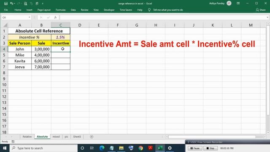Customize the Quick Access Toolbar dropdown
The width and height of the screenshot is (270, 152).
click(43, 3)
